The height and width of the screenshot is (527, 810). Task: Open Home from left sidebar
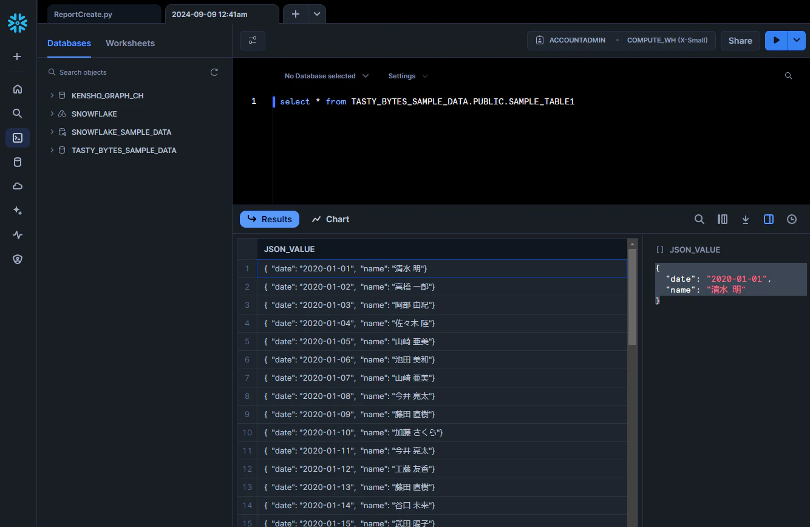click(18, 89)
